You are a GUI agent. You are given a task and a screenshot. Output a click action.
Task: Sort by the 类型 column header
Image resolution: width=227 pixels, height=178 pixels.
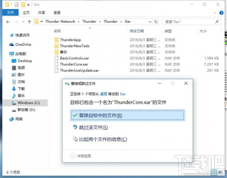click(x=168, y=31)
